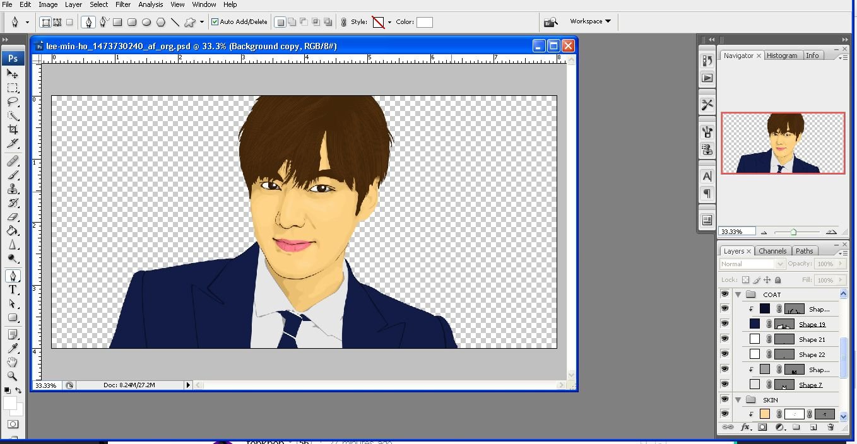Select the Lasso tool
857x444 pixels.
(13, 102)
